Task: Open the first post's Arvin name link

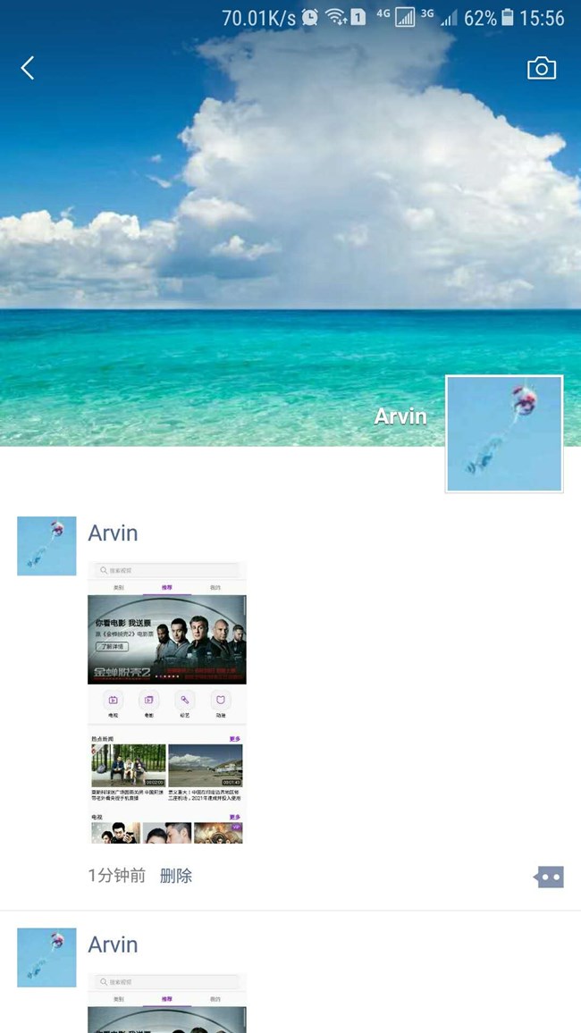Action: 113,533
